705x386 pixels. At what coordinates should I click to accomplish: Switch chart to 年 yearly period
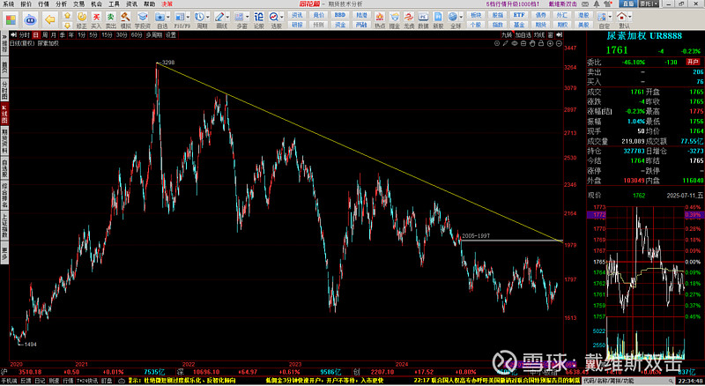click(x=70, y=35)
